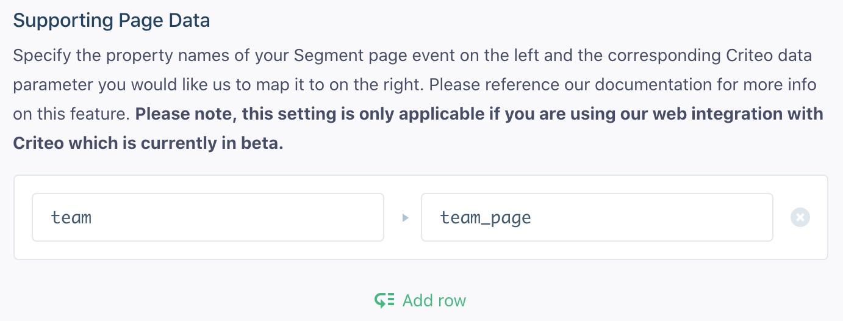Click the text 'team_page' in right field
This screenshot has width=843, height=321.
click(x=486, y=217)
